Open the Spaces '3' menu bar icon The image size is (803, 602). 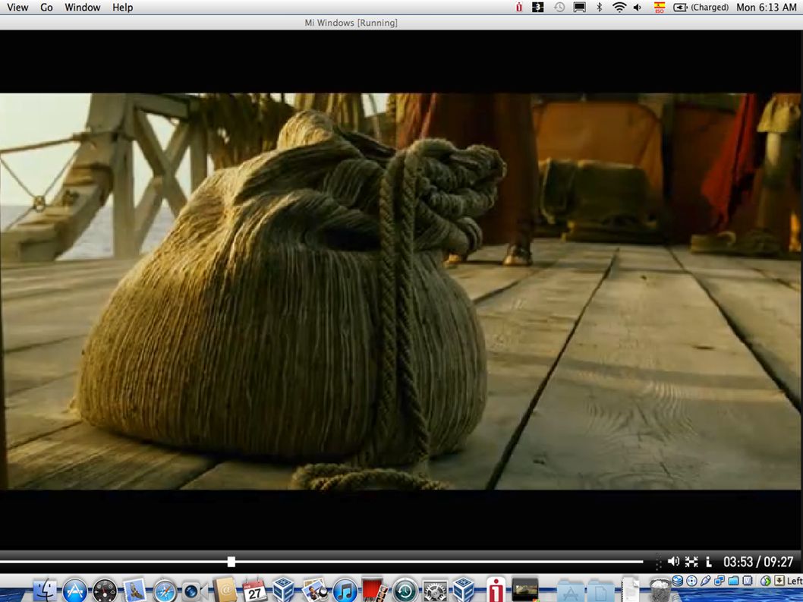click(x=537, y=7)
